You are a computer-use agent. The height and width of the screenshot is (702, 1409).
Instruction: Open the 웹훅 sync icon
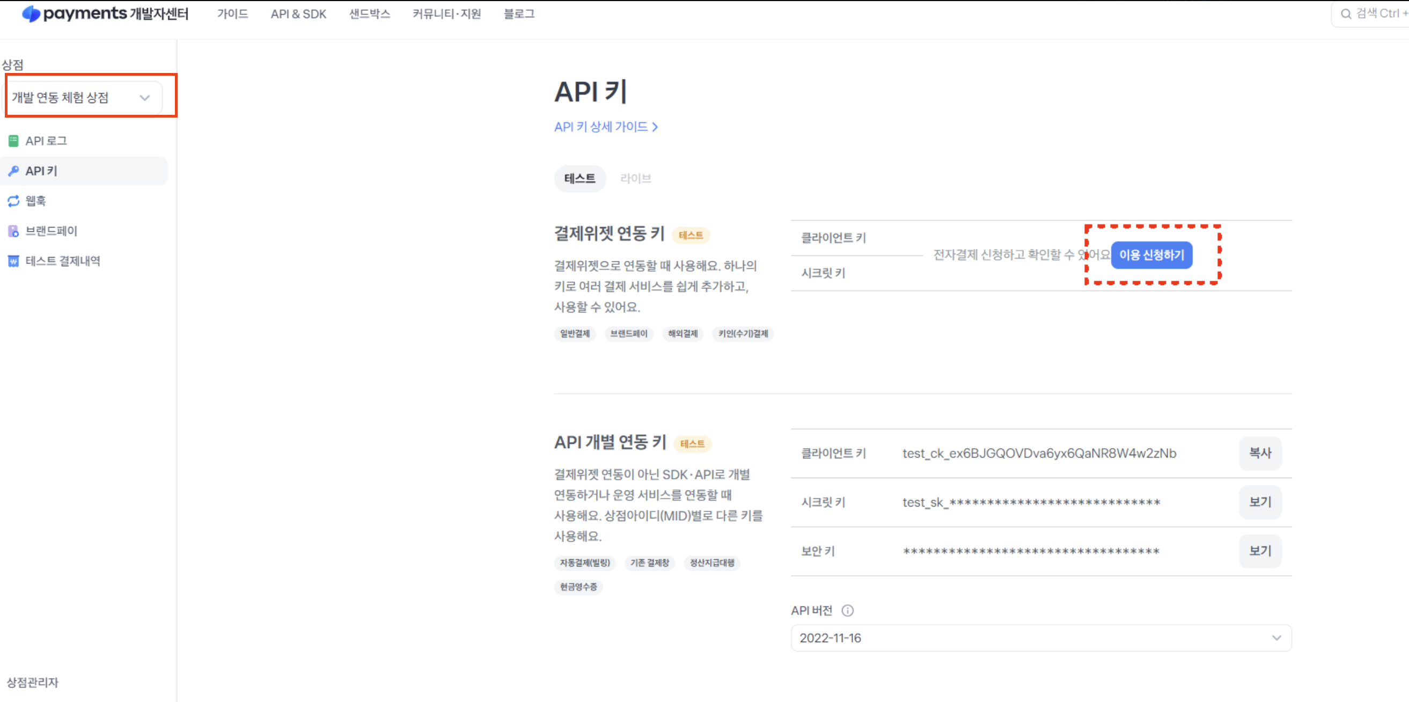[x=13, y=201]
